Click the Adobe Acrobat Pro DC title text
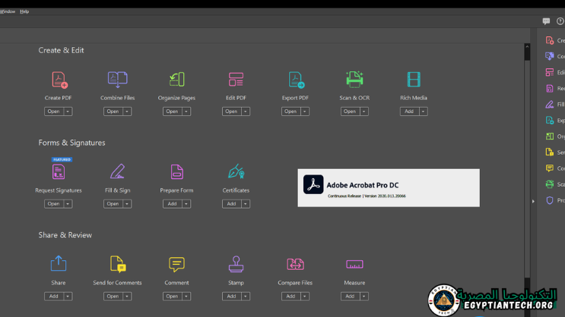The width and height of the screenshot is (565, 317). click(x=363, y=185)
